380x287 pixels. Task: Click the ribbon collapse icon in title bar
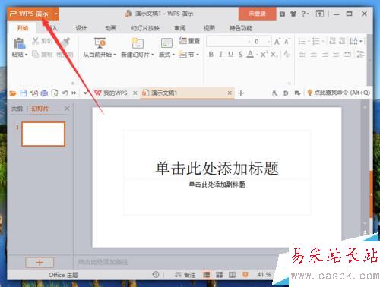coord(320,14)
